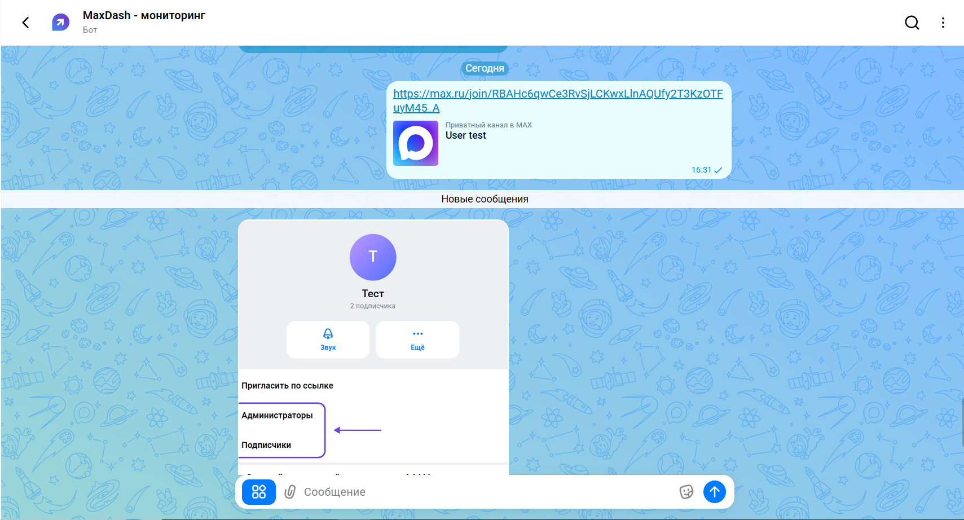
Task: Open the sticker and emoji picker
Action: pos(686,492)
